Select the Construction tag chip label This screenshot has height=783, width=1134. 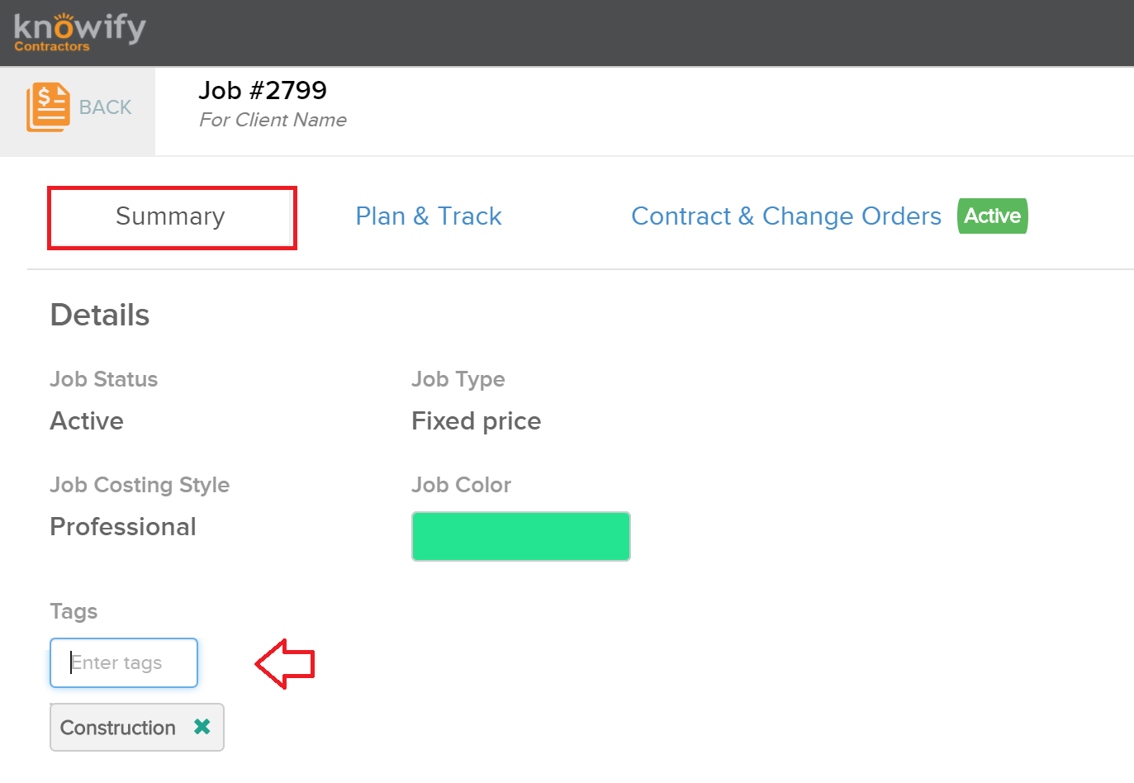pyautogui.click(x=118, y=728)
